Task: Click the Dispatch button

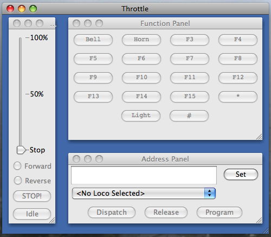Action: (112, 213)
